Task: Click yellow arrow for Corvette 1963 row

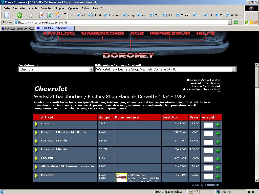Action: pyautogui.click(x=36, y=133)
